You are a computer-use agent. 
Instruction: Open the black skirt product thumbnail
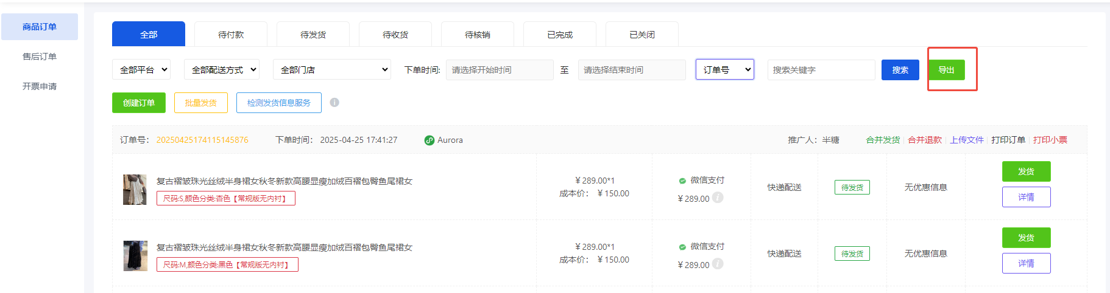[135, 256]
